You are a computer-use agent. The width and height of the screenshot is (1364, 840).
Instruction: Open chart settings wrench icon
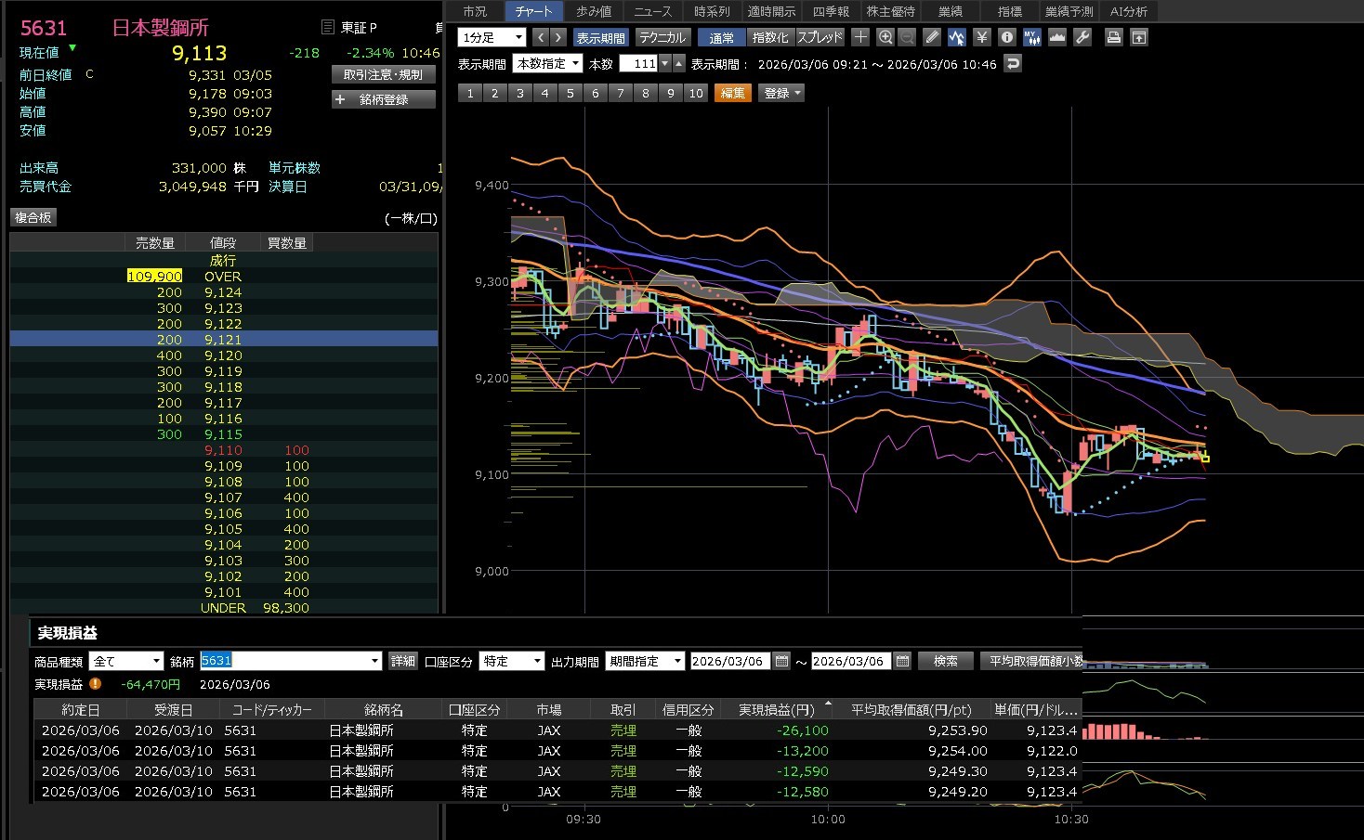1082,37
